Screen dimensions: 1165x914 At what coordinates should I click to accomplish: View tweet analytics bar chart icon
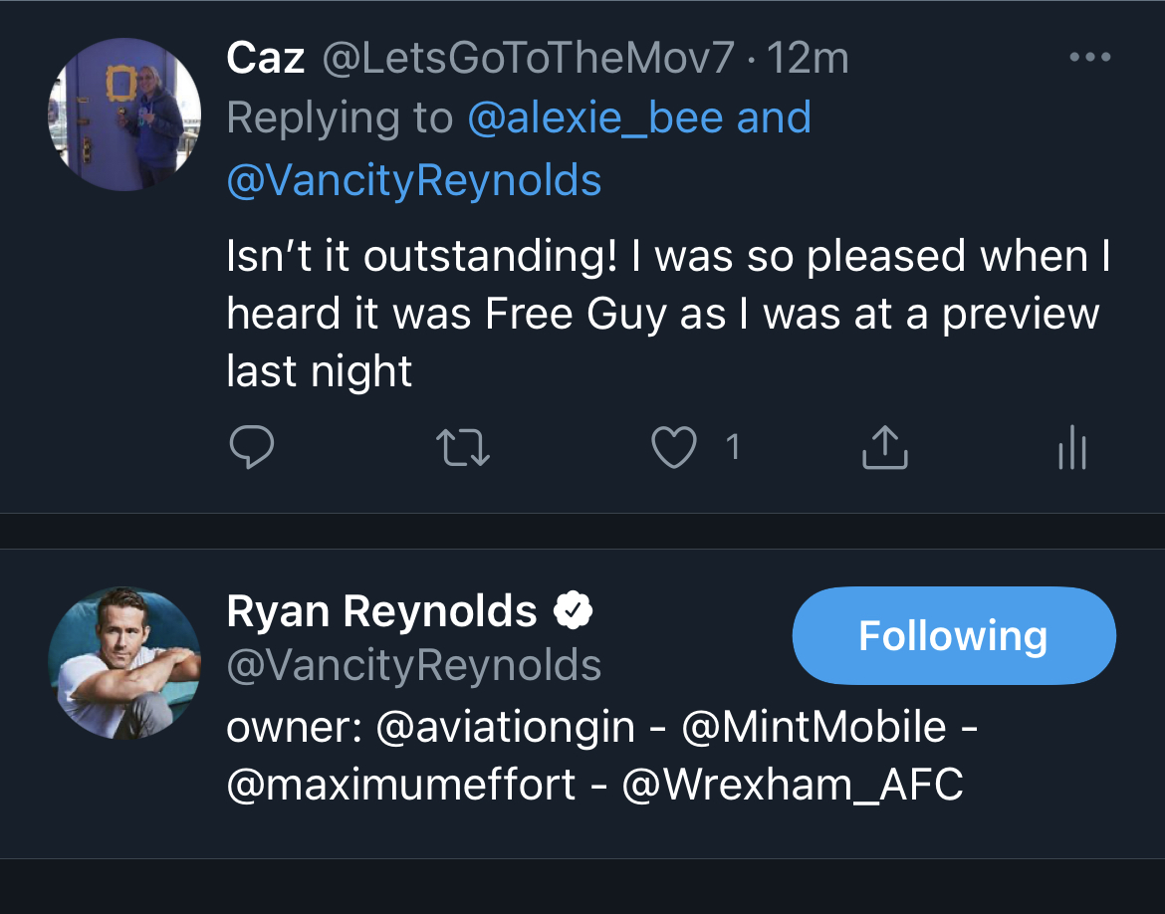point(1072,448)
